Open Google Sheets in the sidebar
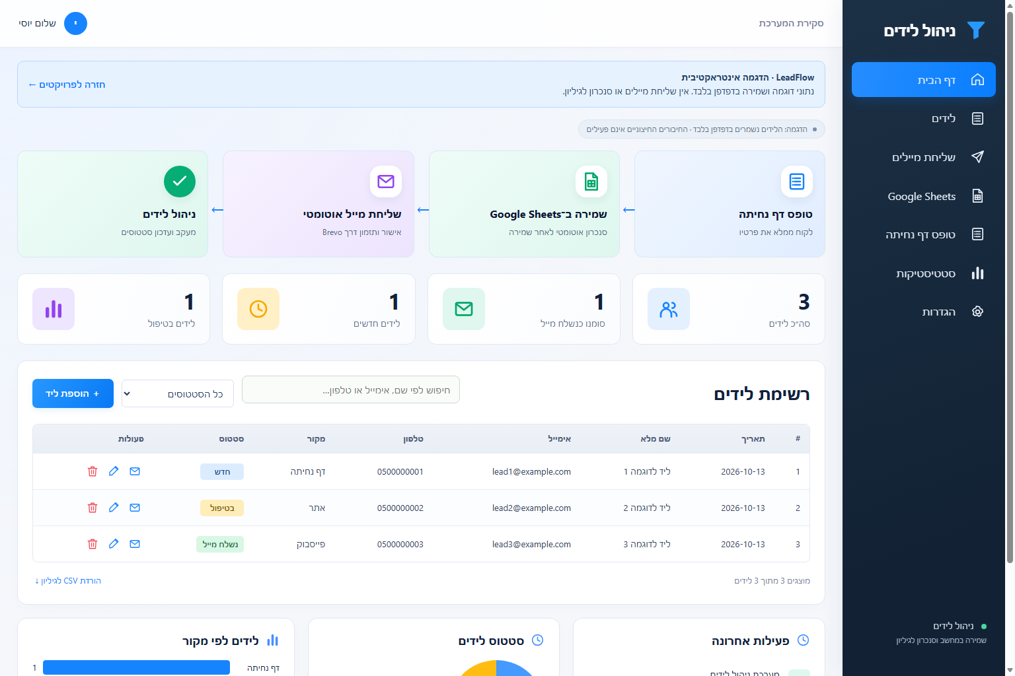 point(924,196)
